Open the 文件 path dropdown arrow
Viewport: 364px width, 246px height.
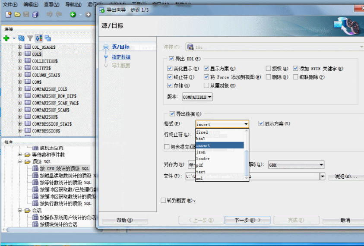pyautogui.click(x=322, y=177)
